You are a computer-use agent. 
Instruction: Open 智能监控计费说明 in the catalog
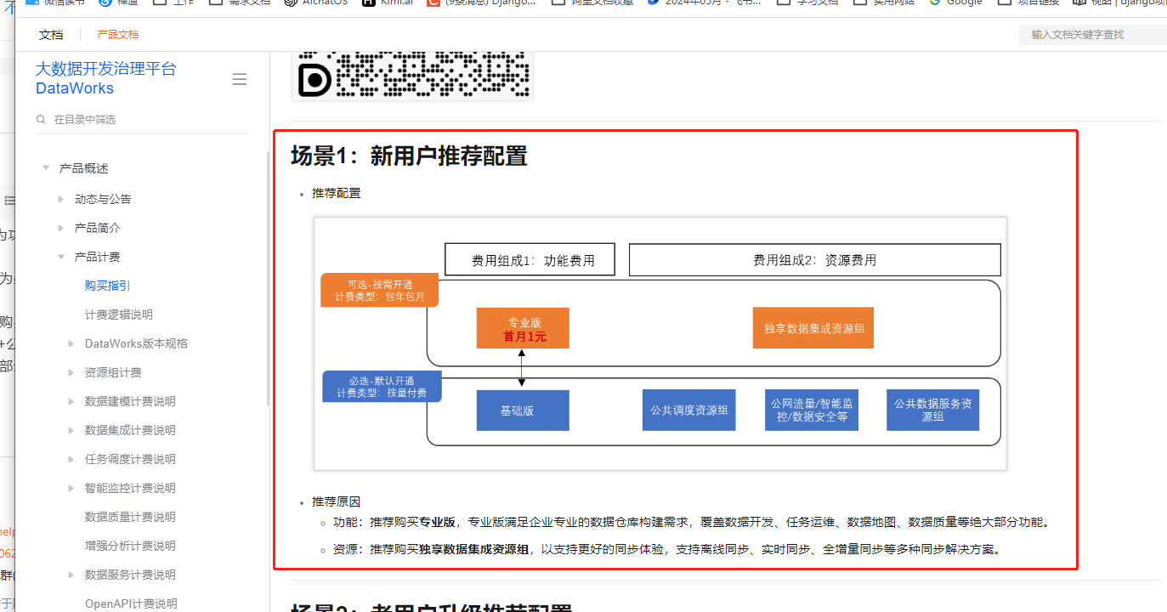click(130, 488)
